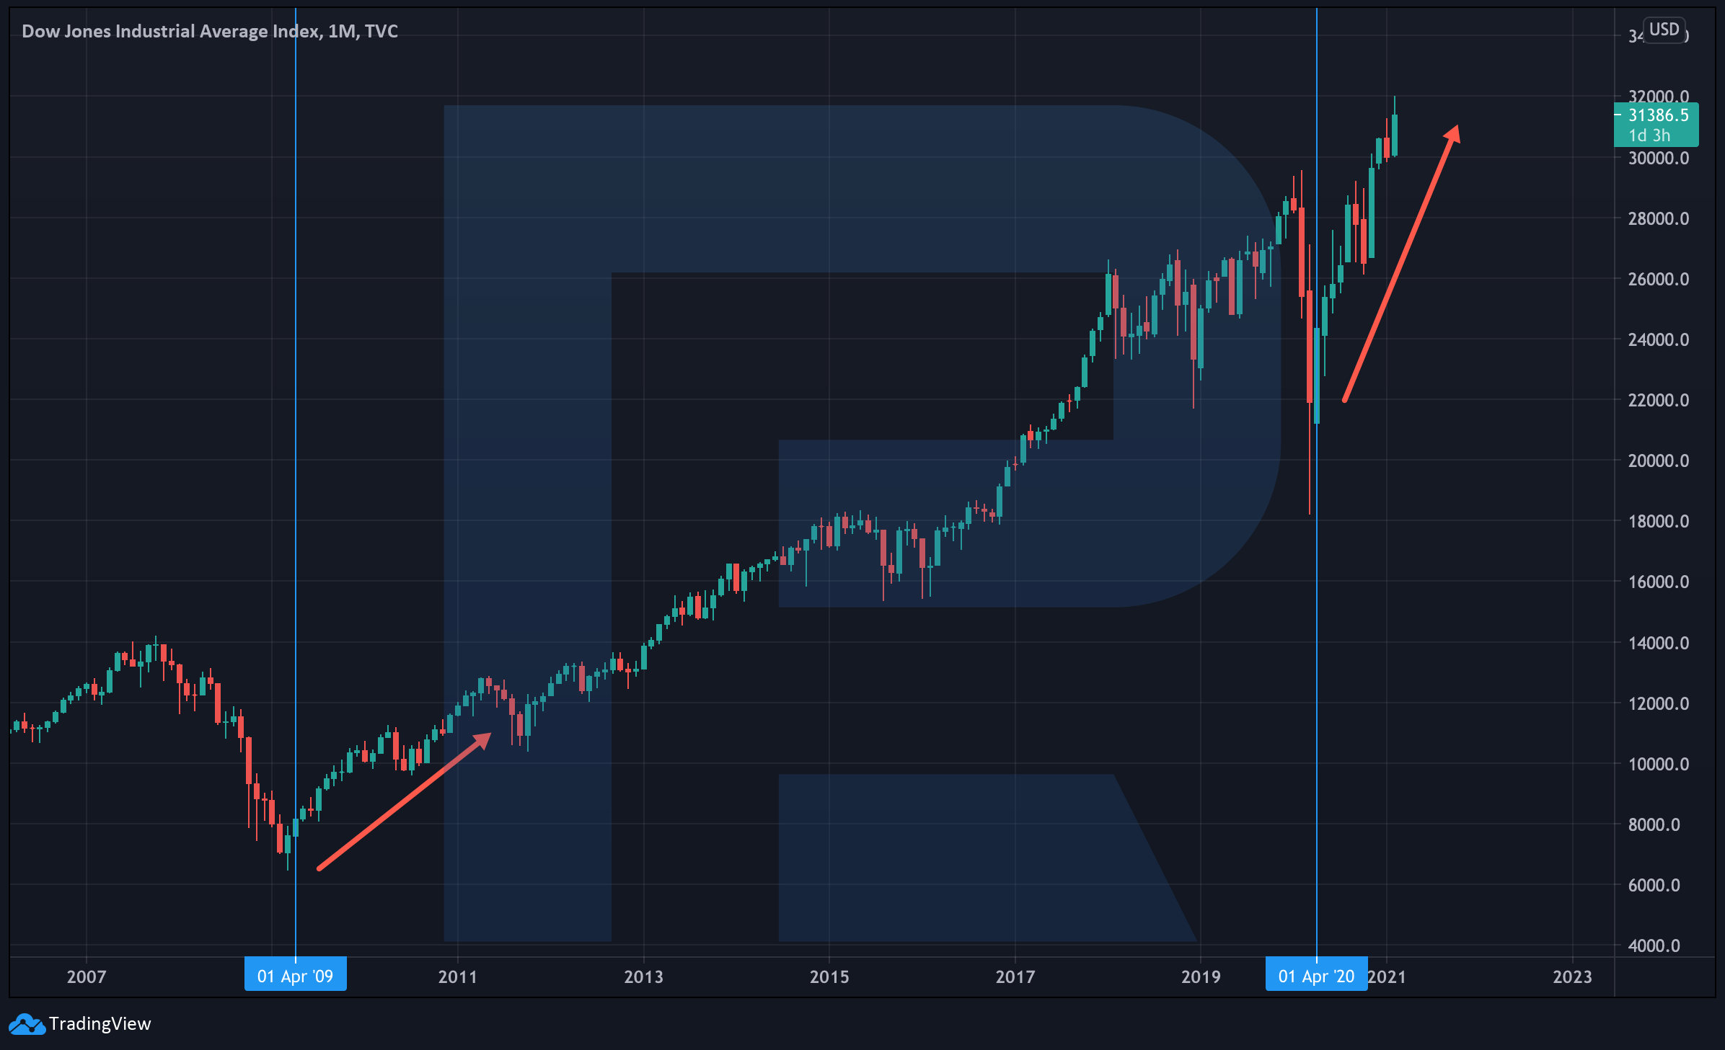
Task: Click the 1d 3h countdown label
Action: click(x=1649, y=135)
